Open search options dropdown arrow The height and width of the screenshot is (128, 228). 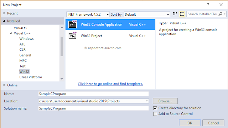tap(225, 14)
